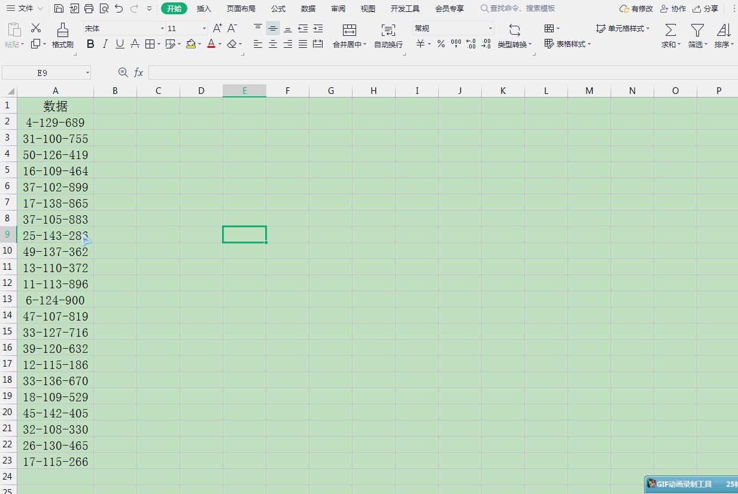Click the Increase Font Size icon
738x494 pixels.
point(217,28)
